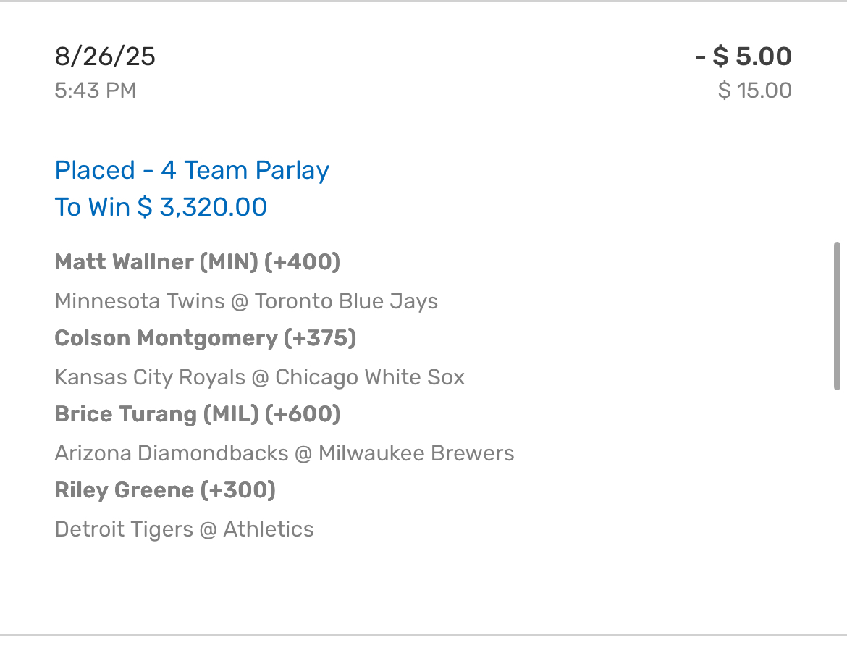The width and height of the screenshot is (847, 669).
Task: Click the Arizona Diamondbacks team name
Action: tap(171, 453)
